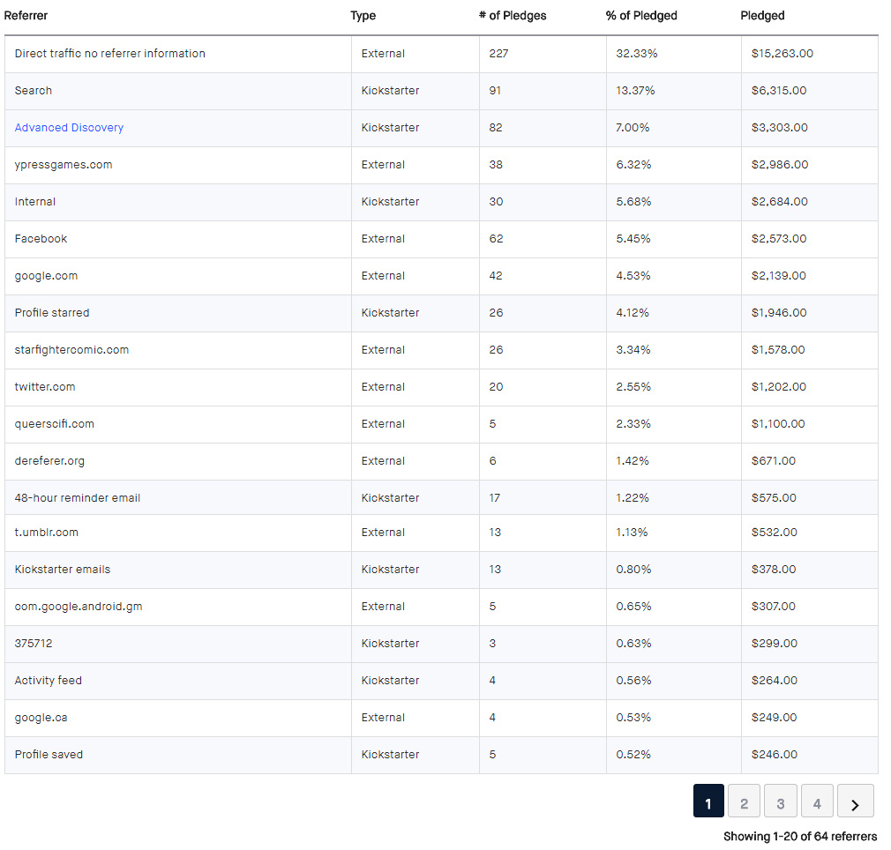Screen dimensions: 891x850
Task: Select Activity feed referrer cell
Action: coord(178,681)
